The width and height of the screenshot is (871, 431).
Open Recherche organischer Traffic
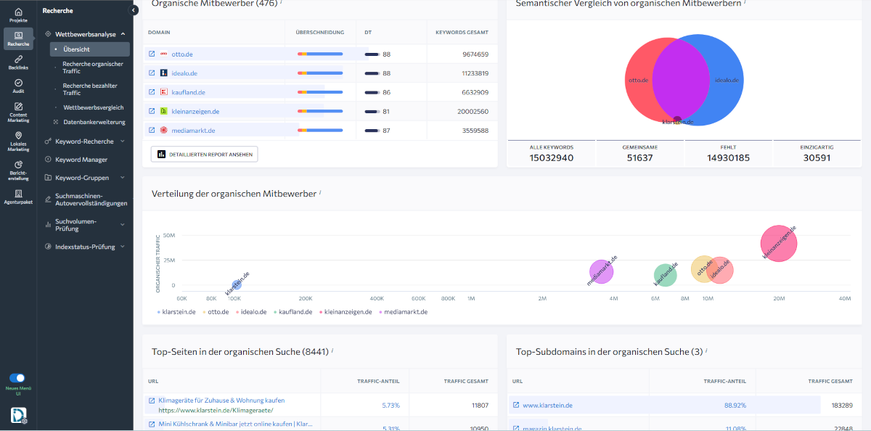click(92, 67)
